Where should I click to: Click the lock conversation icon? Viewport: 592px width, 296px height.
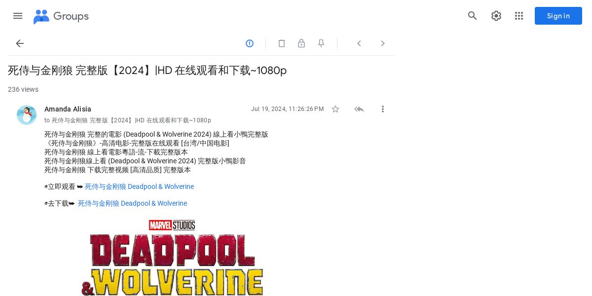pyautogui.click(x=301, y=43)
